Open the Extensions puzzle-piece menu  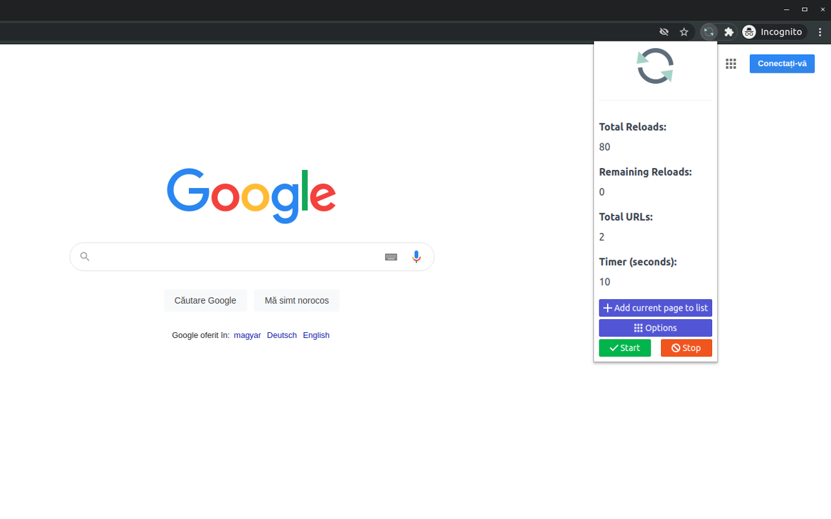pyautogui.click(x=729, y=32)
